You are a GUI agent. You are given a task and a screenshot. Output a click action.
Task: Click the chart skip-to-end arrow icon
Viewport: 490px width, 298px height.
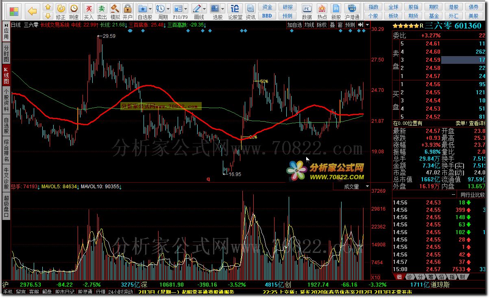360,25
